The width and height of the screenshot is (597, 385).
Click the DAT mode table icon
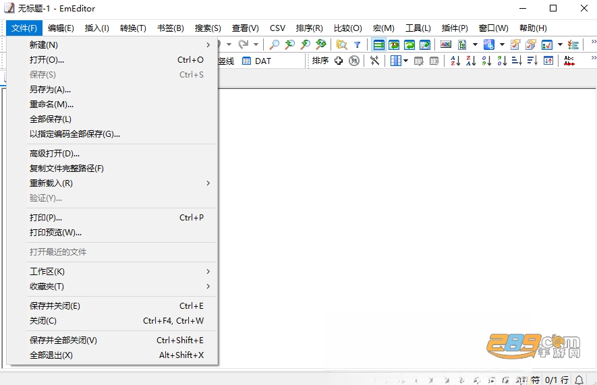(x=246, y=61)
